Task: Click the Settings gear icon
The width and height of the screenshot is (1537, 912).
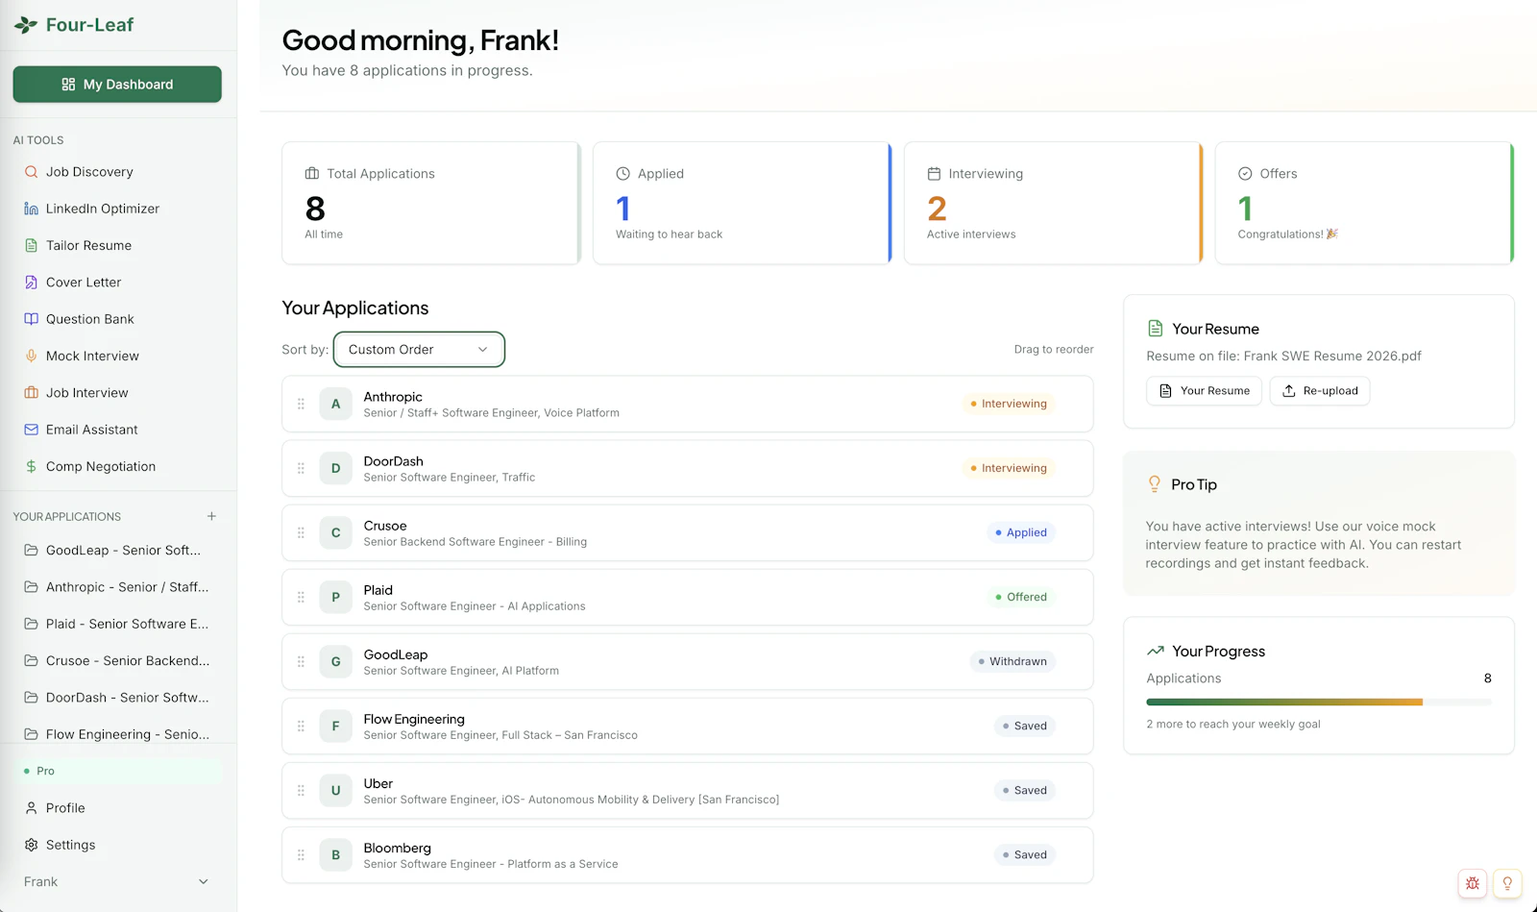Action: tap(31, 845)
